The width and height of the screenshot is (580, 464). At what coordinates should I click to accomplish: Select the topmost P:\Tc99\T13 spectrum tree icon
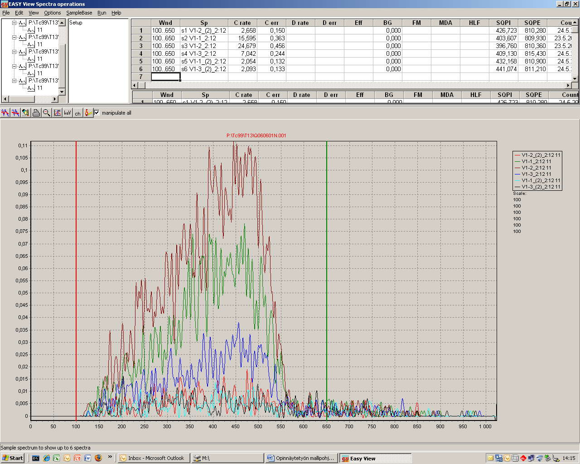pos(23,23)
